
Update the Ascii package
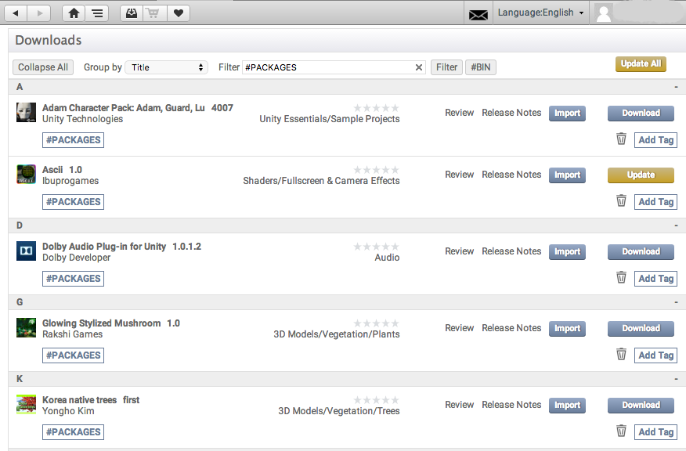[641, 175]
